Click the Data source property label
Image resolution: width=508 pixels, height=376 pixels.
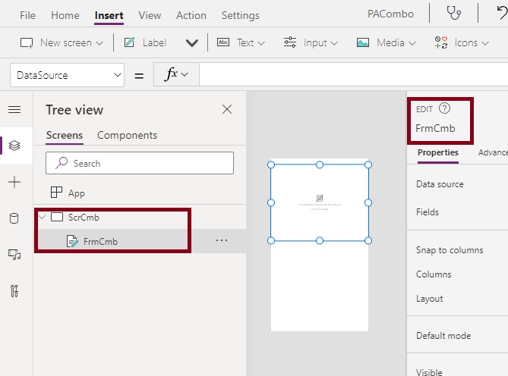440,184
